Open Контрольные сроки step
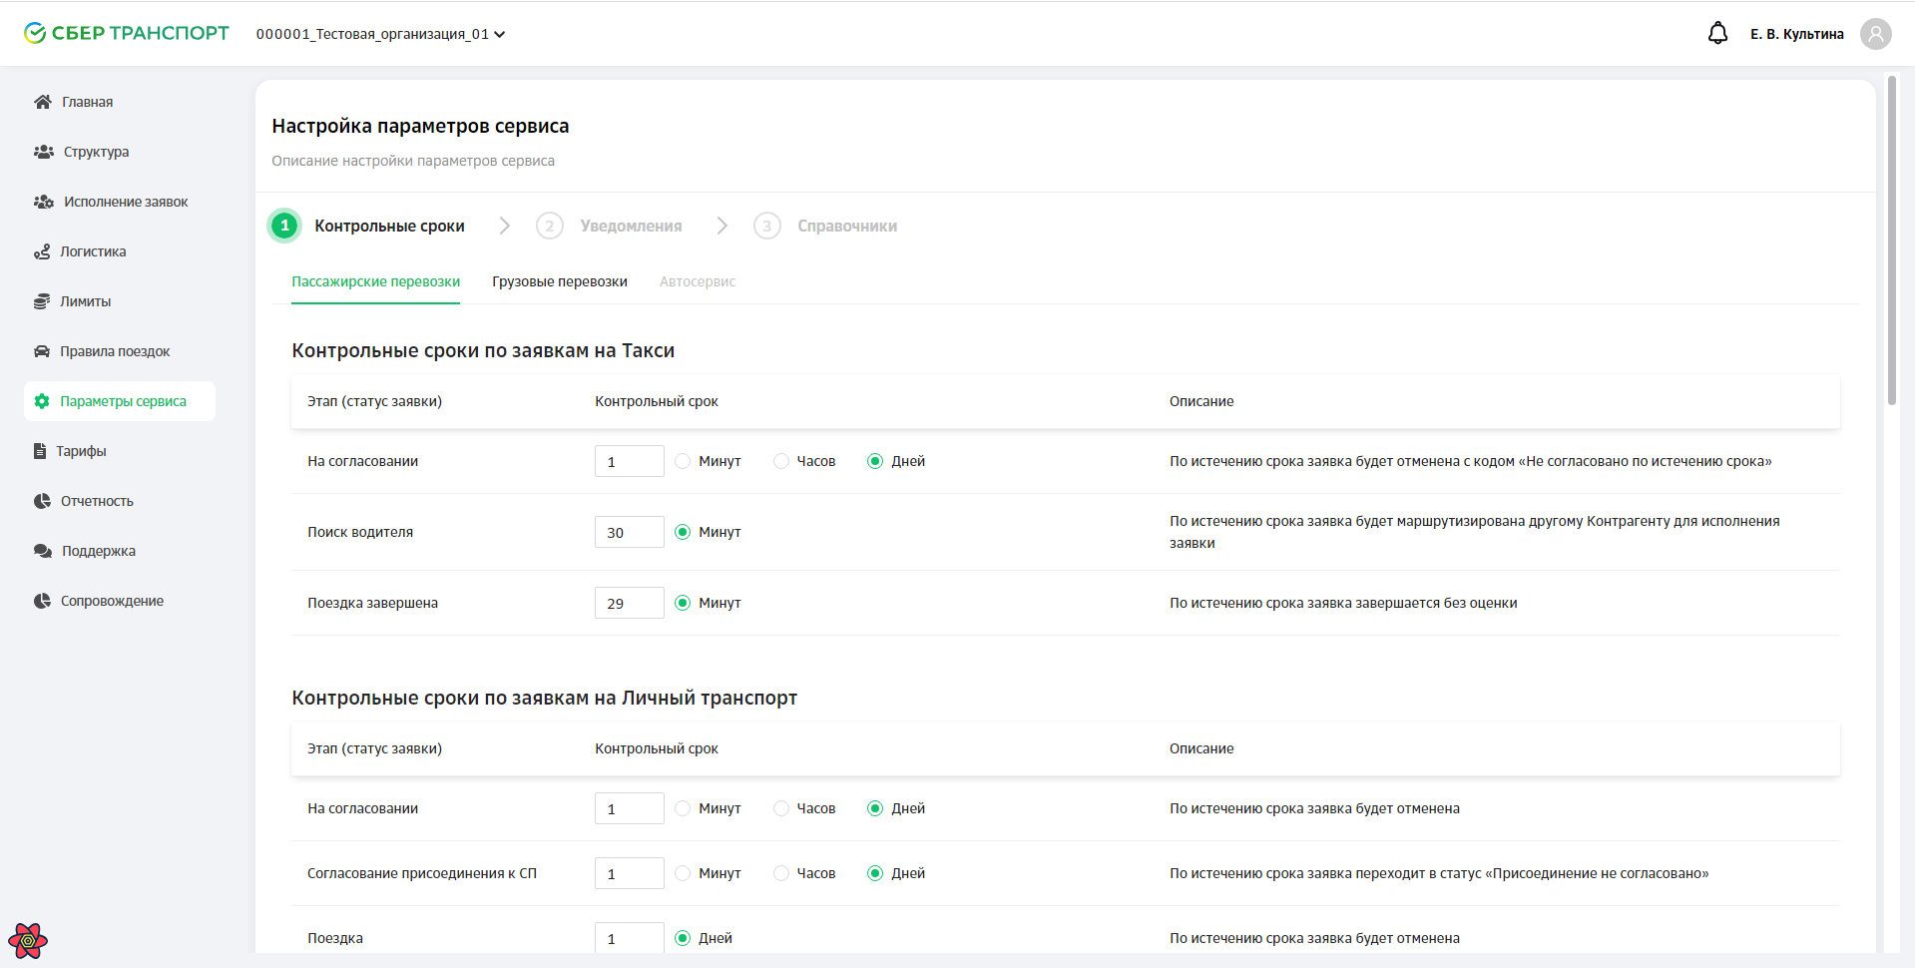Image resolution: width=1915 pixels, height=968 pixels. (x=389, y=226)
